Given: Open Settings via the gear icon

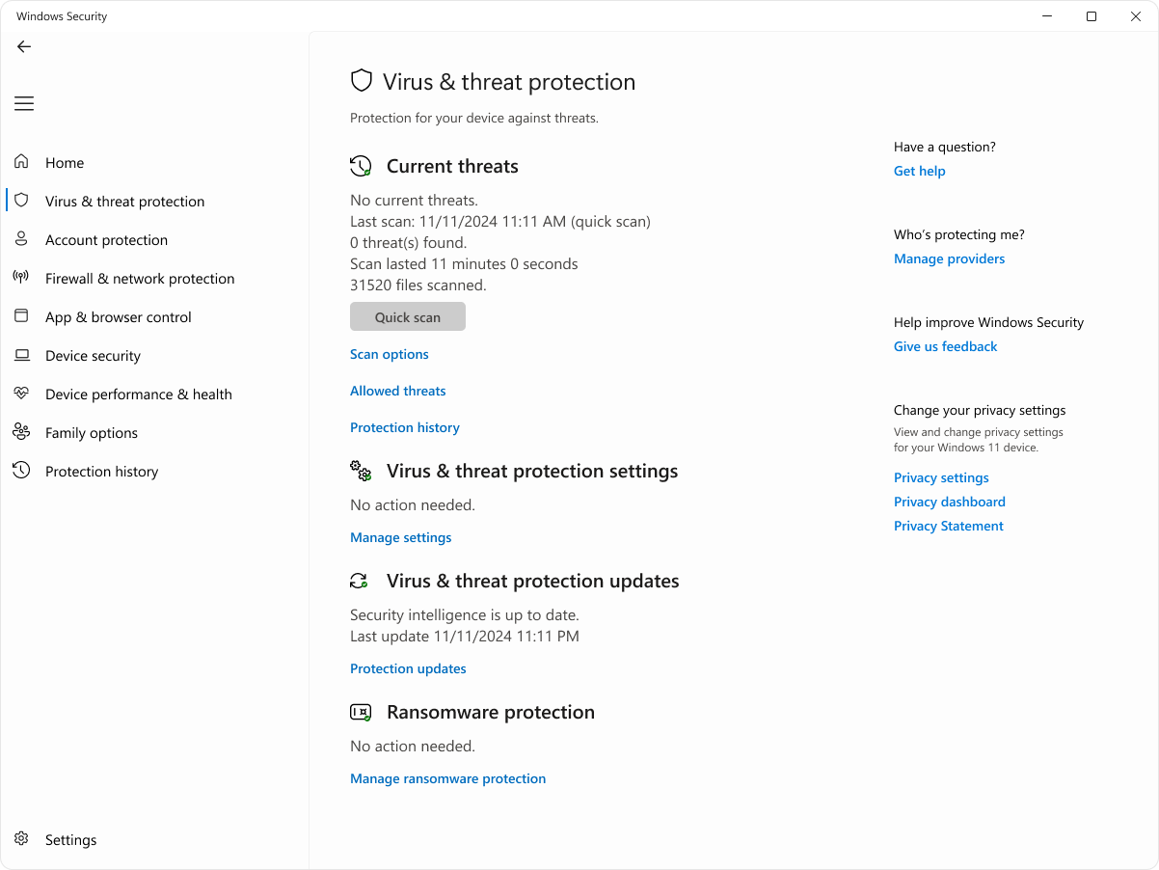Looking at the screenshot, I should click(21, 839).
